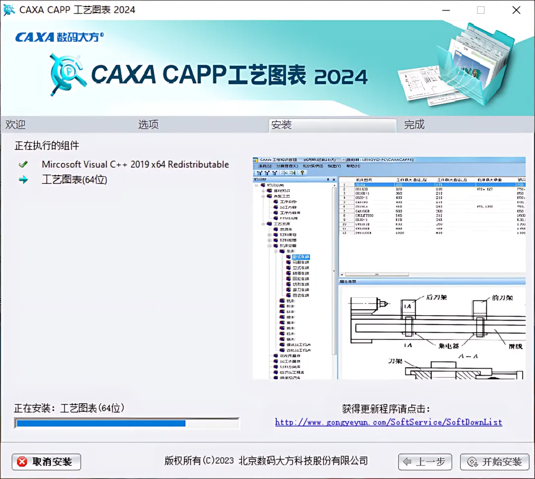The image size is (535, 479).
Task: Click the 工艺图表(64位) component entry
Action: pos(74,180)
